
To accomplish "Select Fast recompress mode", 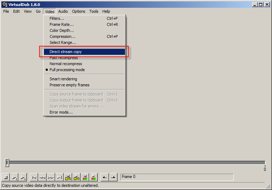I will tap(84, 58).
